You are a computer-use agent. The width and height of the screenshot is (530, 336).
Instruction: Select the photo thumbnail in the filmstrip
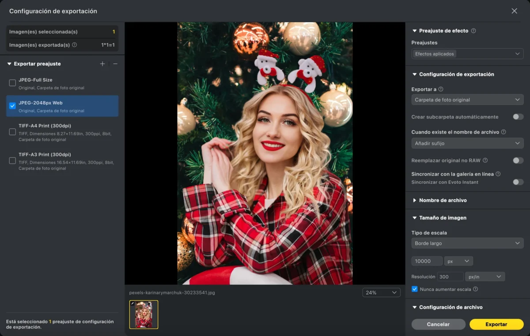point(144,314)
